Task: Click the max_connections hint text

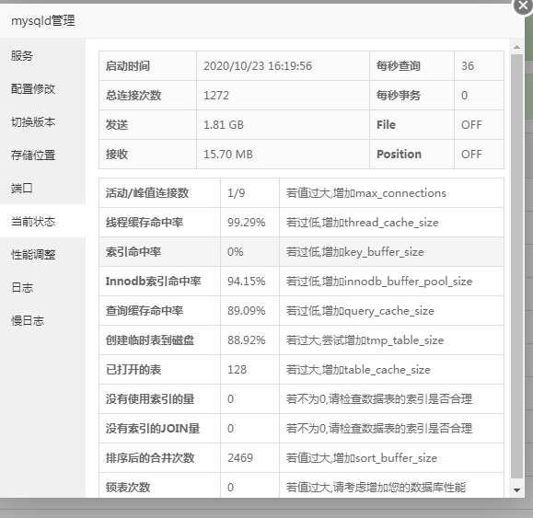Action: tap(365, 193)
